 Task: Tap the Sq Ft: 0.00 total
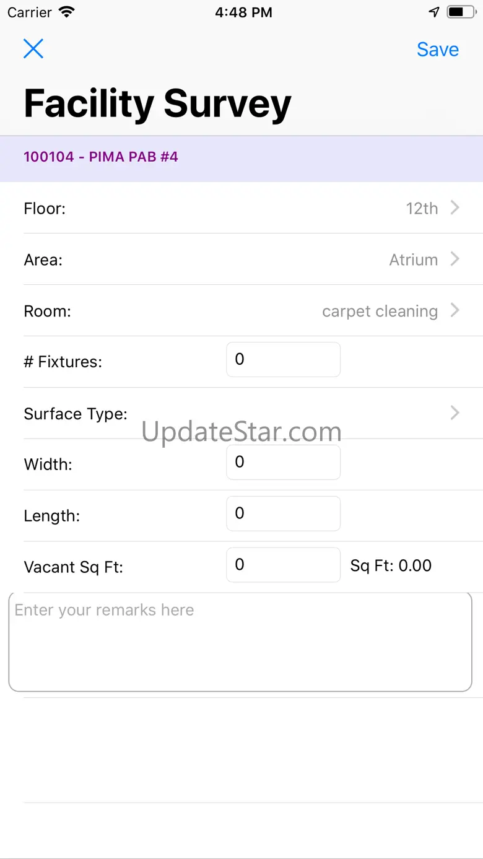click(x=391, y=565)
